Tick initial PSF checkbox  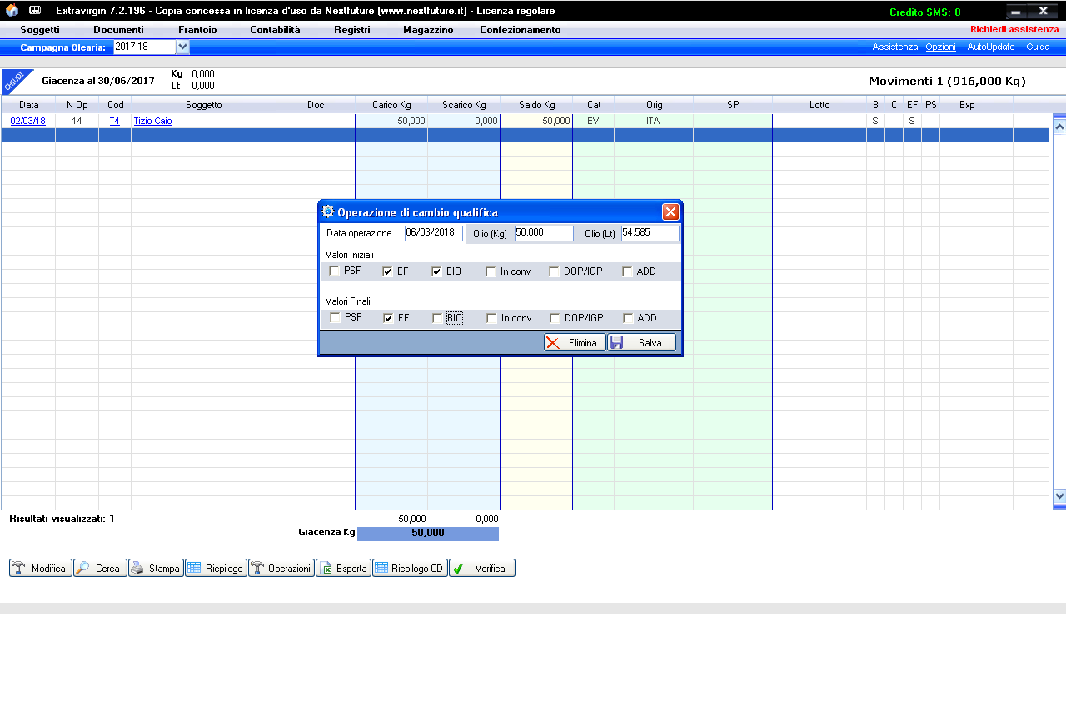pos(335,271)
